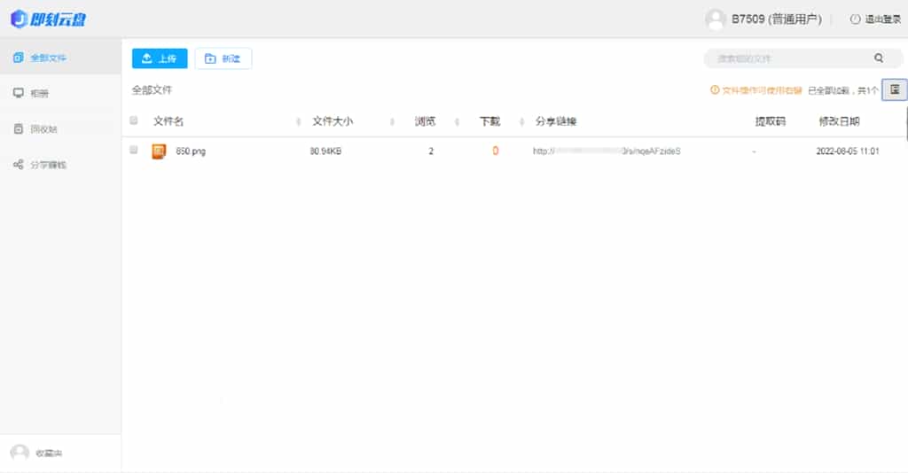Click the magnifier search icon
This screenshot has height=473, width=908.
point(879,58)
